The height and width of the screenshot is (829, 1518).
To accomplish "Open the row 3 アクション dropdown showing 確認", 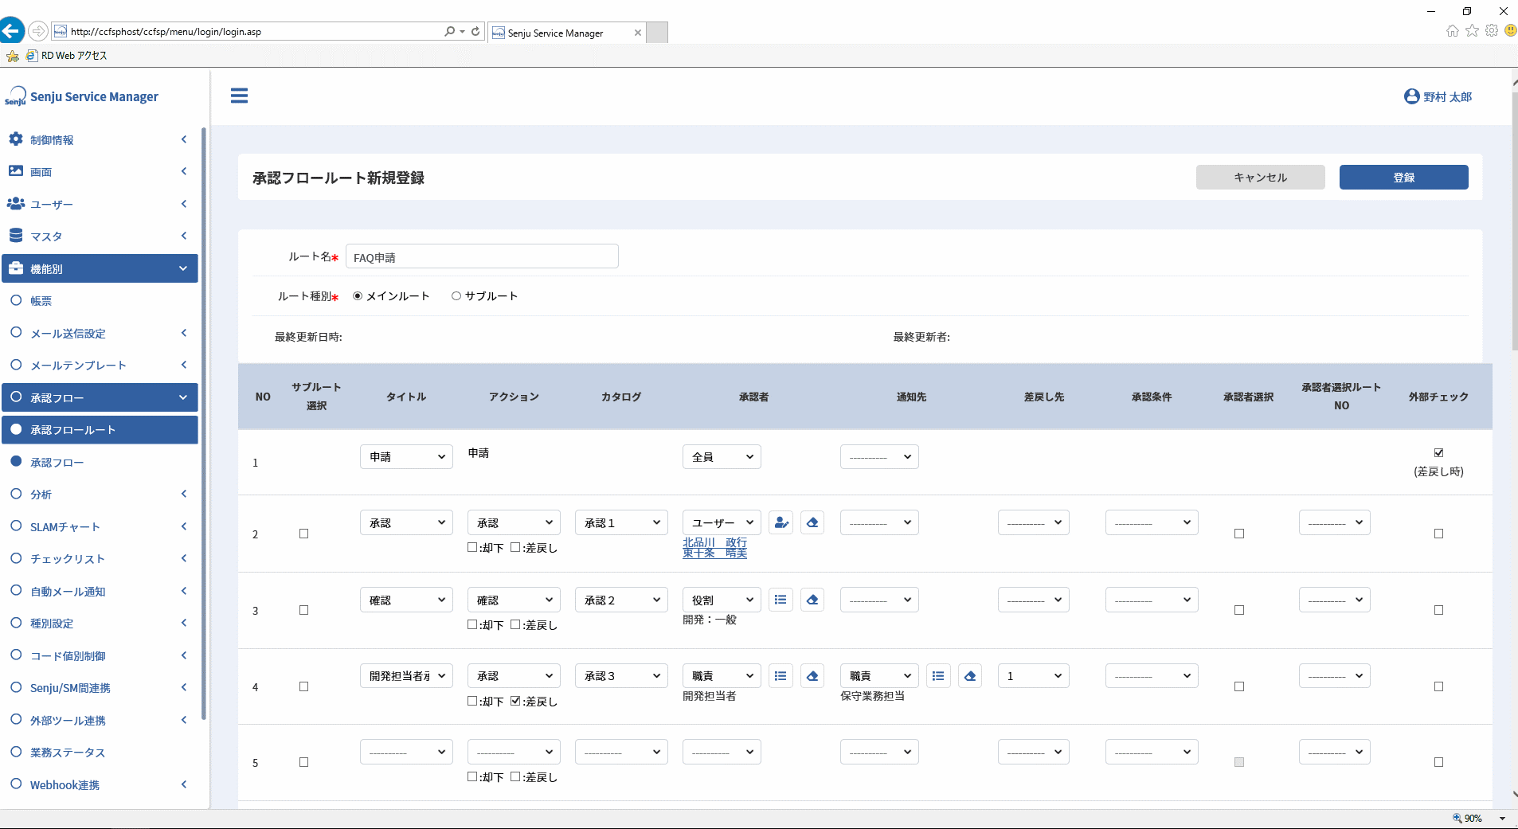I will [x=514, y=600].
